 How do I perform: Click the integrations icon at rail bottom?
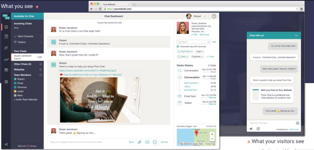[x=6, y=144]
